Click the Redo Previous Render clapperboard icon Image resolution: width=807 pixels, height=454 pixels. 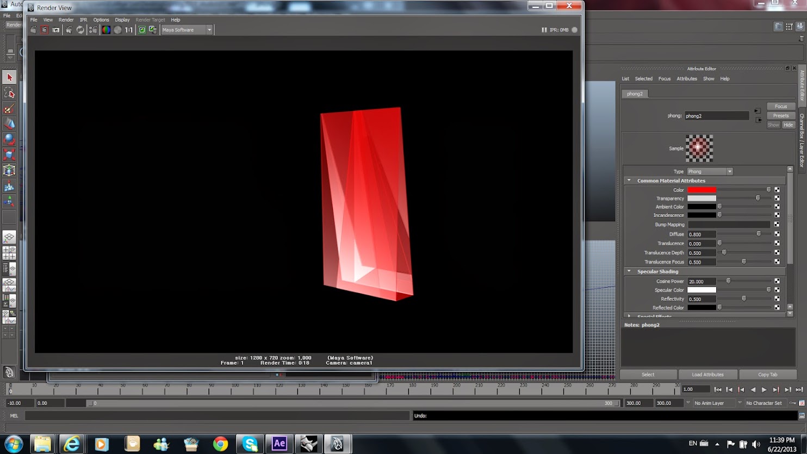[x=34, y=30]
